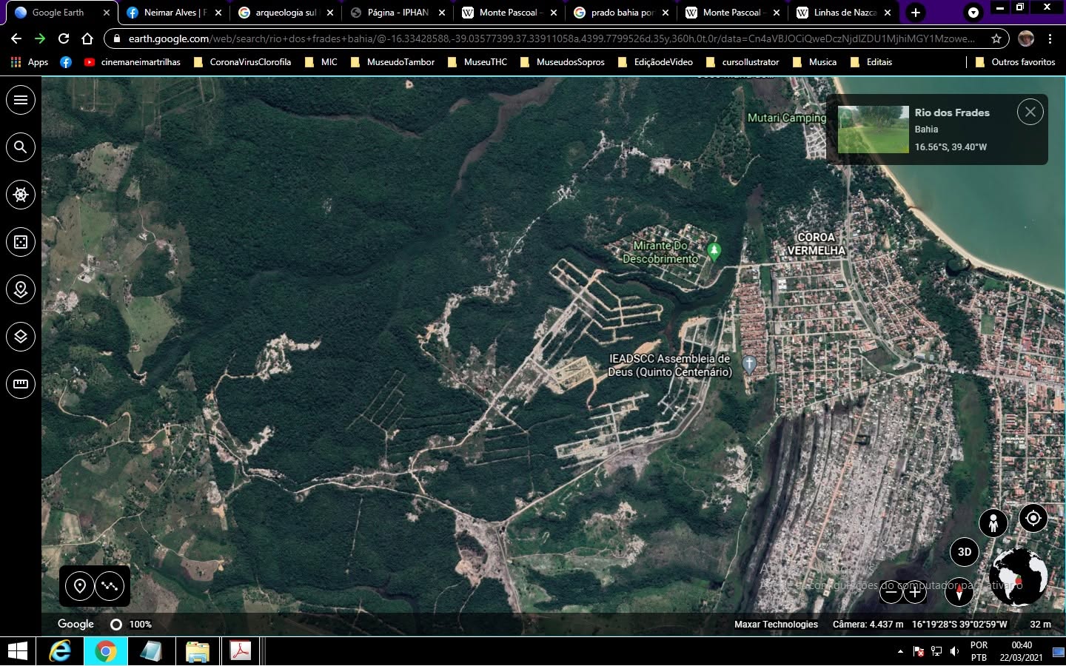This screenshot has height=666, width=1066.
Task: Zoom in with the plus button
Action: tap(915, 591)
